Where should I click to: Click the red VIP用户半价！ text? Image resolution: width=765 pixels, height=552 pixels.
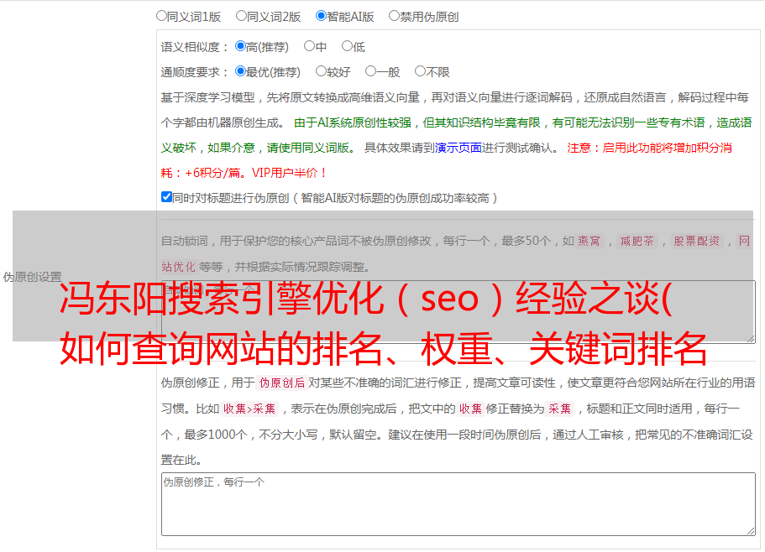click(x=290, y=173)
